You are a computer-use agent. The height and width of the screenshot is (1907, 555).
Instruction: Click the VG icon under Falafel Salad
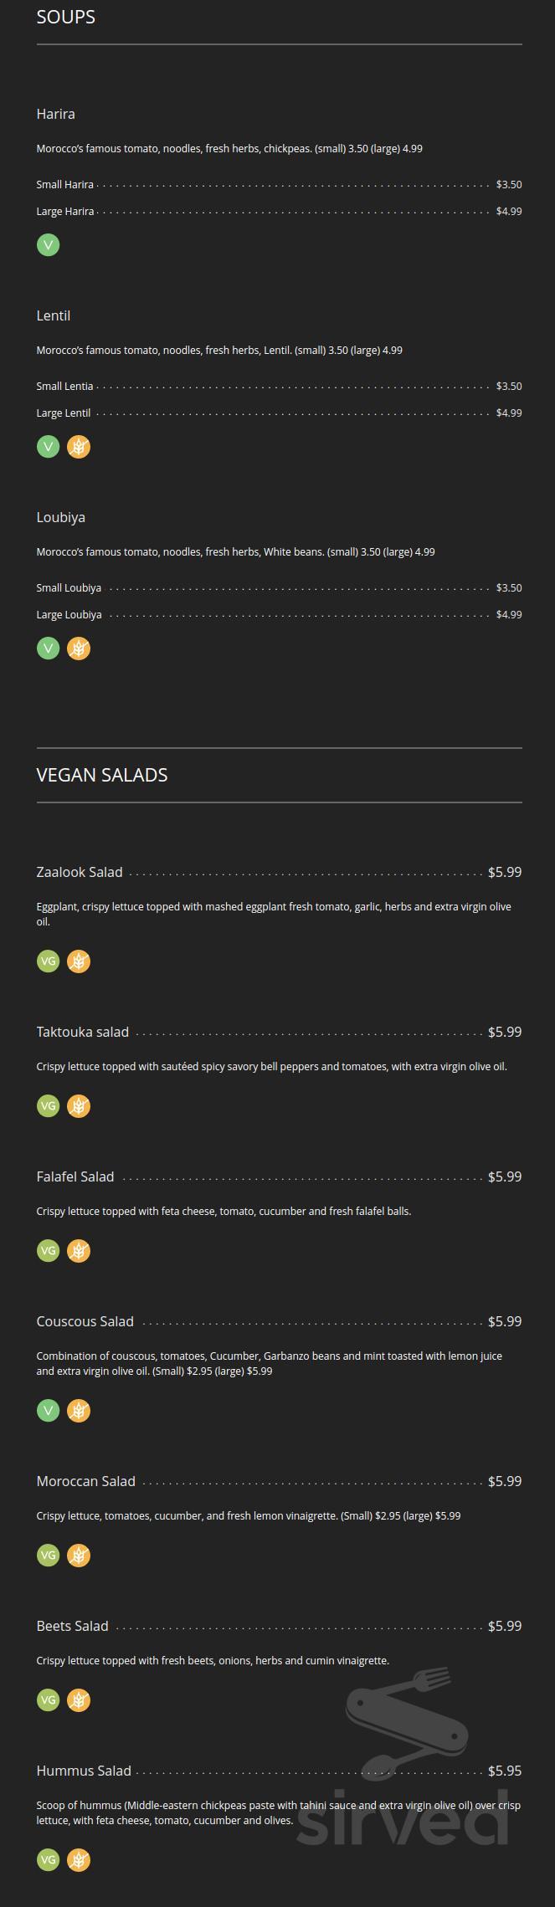tap(49, 1251)
